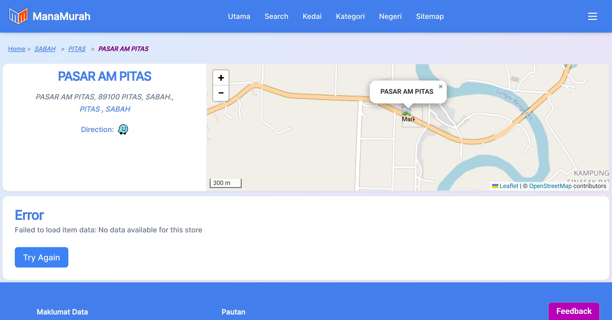Zoom out on the map
The width and height of the screenshot is (612, 320).
(221, 93)
